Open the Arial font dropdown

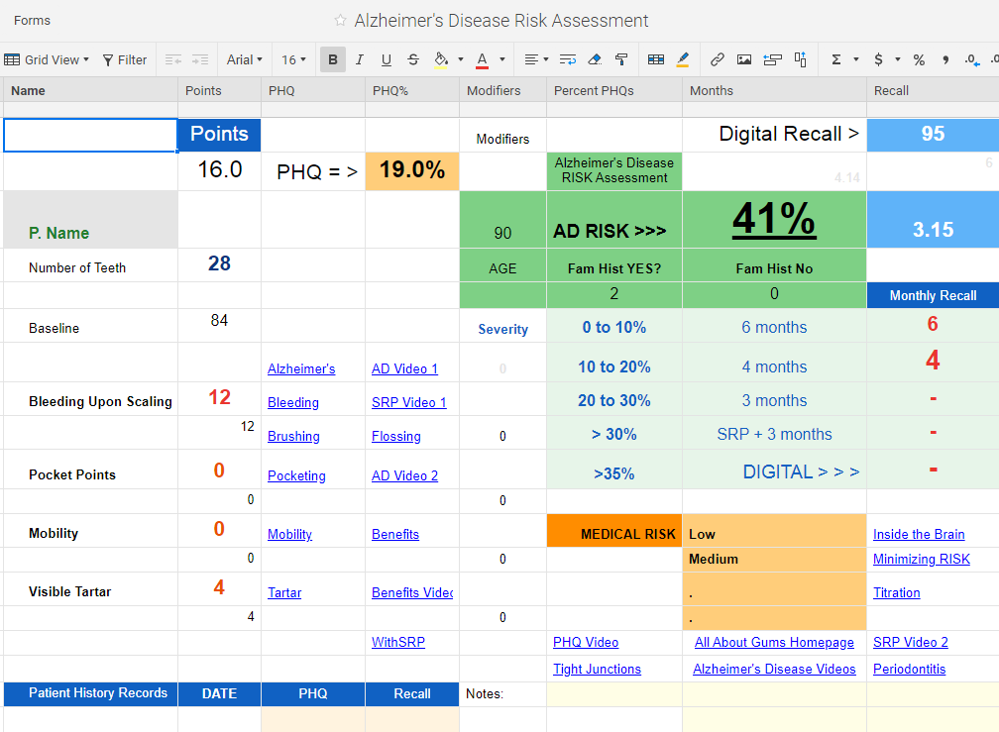pyautogui.click(x=245, y=59)
